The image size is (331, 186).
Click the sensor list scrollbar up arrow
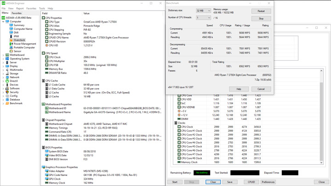(321, 71)
